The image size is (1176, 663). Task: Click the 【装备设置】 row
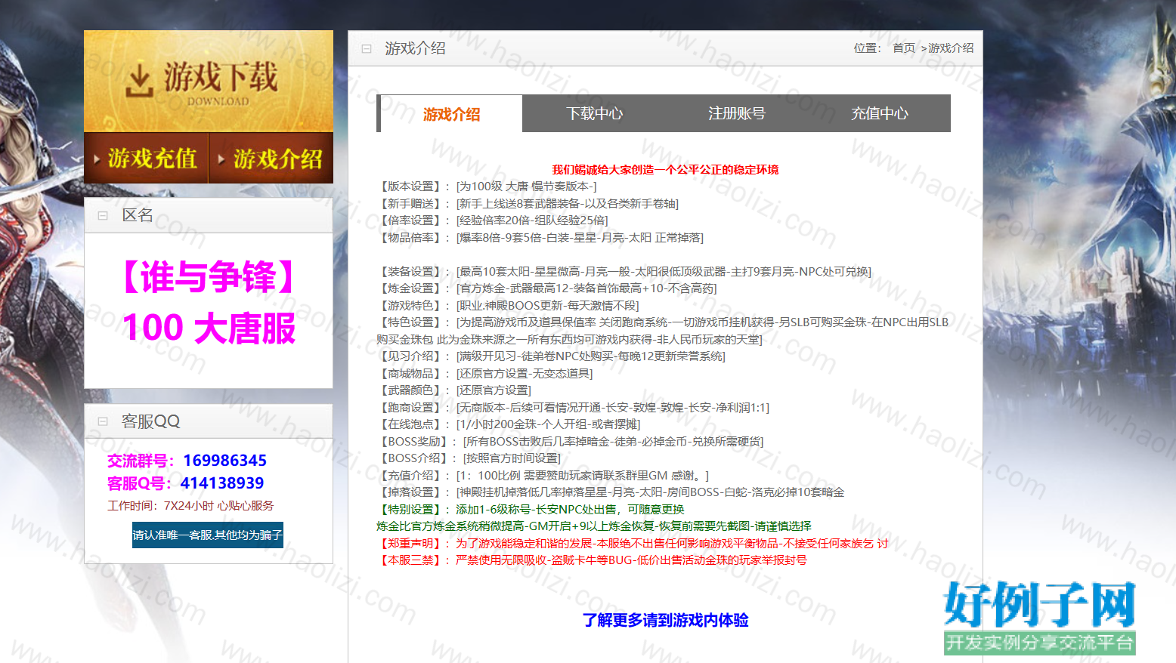click(x=624, y=272)
